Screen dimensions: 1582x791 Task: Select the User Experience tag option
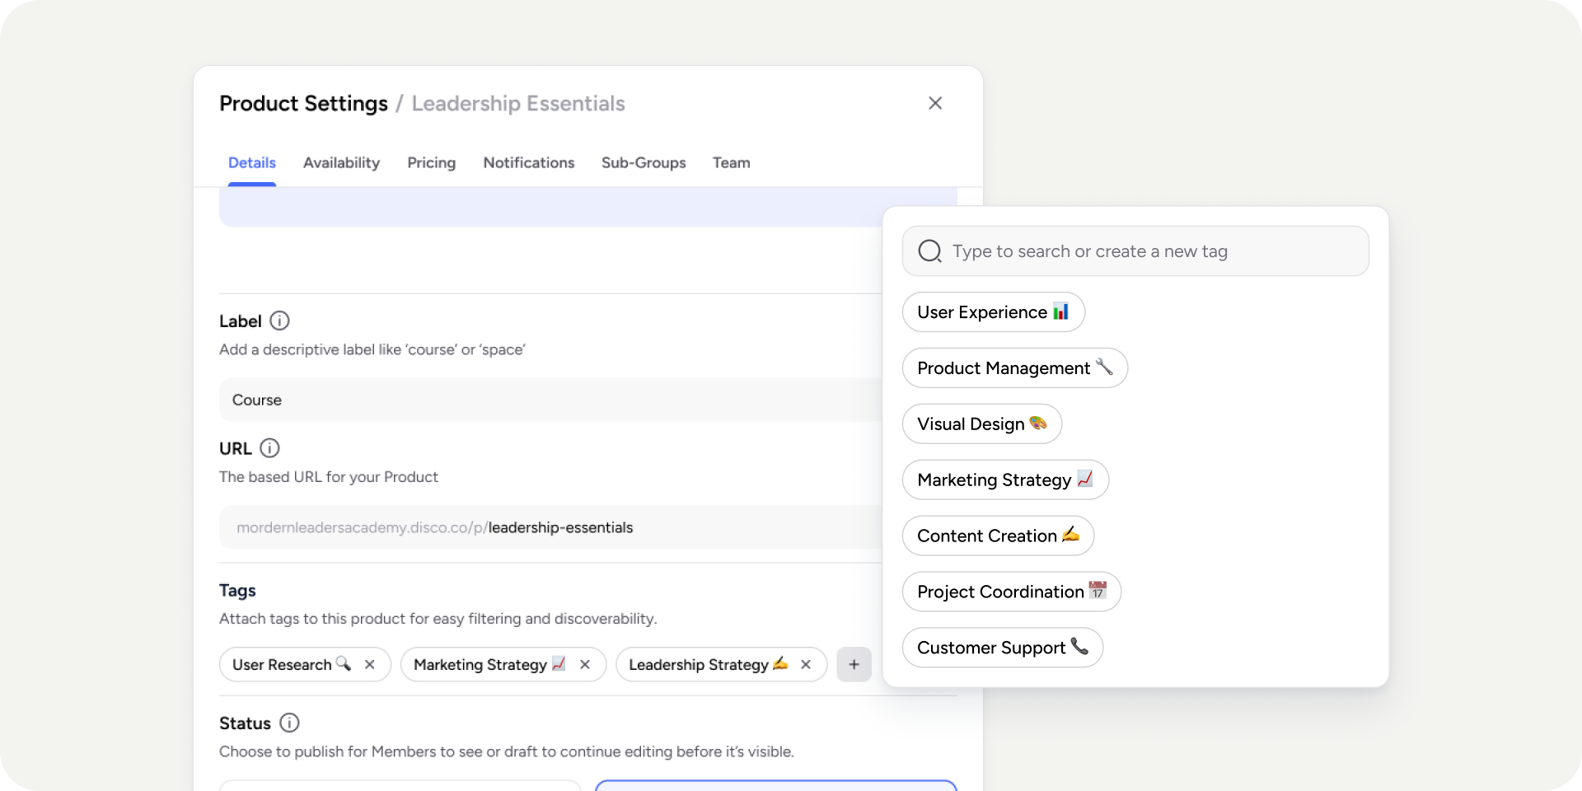pos(994,312)
